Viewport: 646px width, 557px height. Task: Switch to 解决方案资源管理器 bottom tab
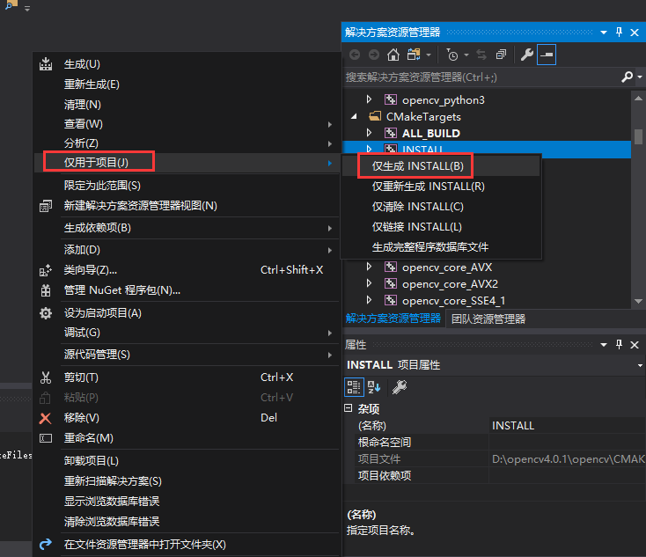click(393, 319)
